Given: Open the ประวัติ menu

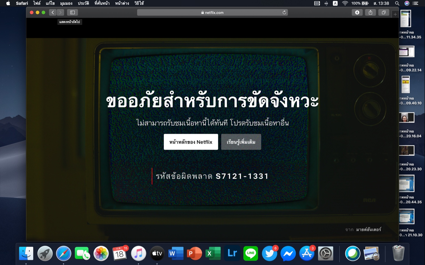Looking at the screenshot, I should coord(83,3).
